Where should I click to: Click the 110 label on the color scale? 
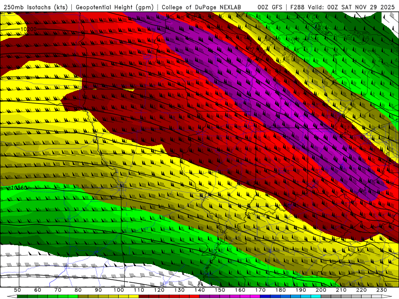click(139, 290)
